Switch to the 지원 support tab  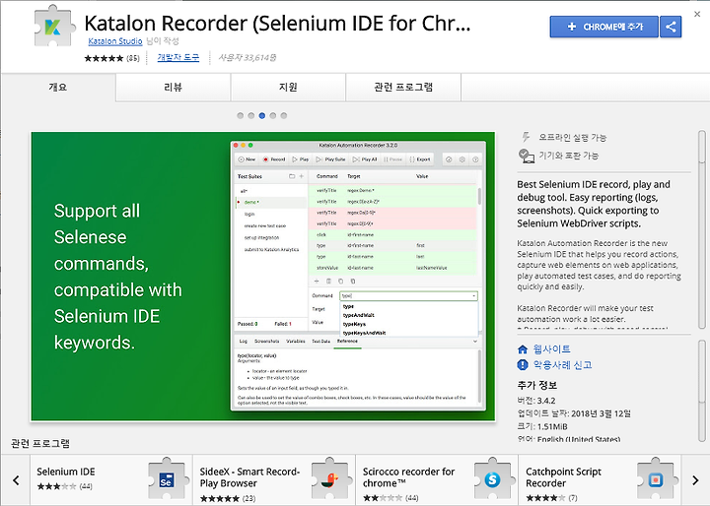pyautogui.click(x=288, y=87)
